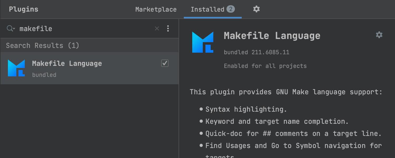Click Keyword and target name completion text
Screen dimensions: 395x158
277,121
